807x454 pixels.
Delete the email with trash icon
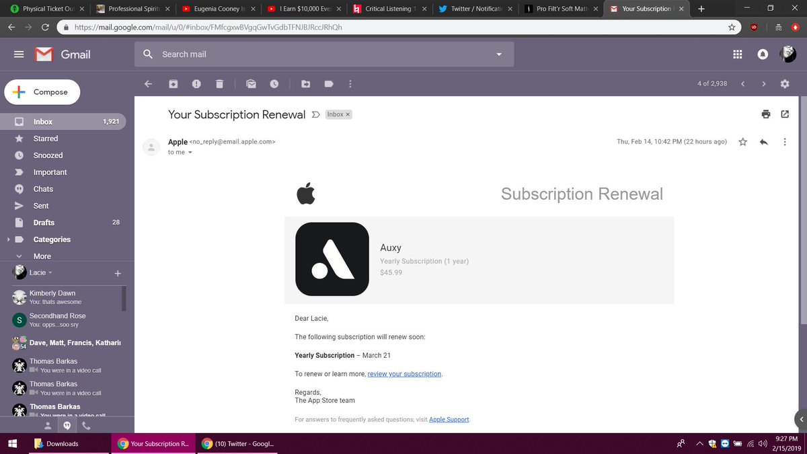coord(219,84)
